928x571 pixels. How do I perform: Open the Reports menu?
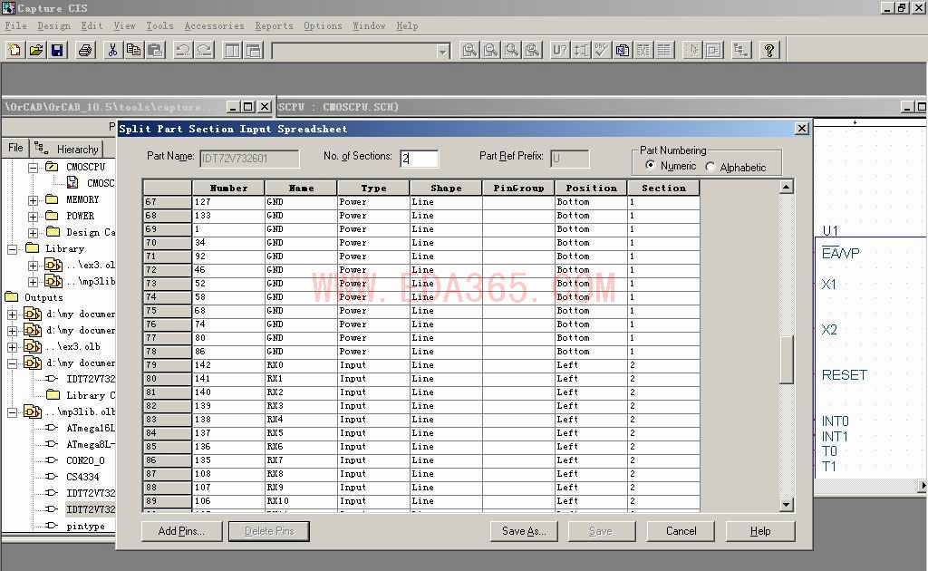click(x=274, y=26)
